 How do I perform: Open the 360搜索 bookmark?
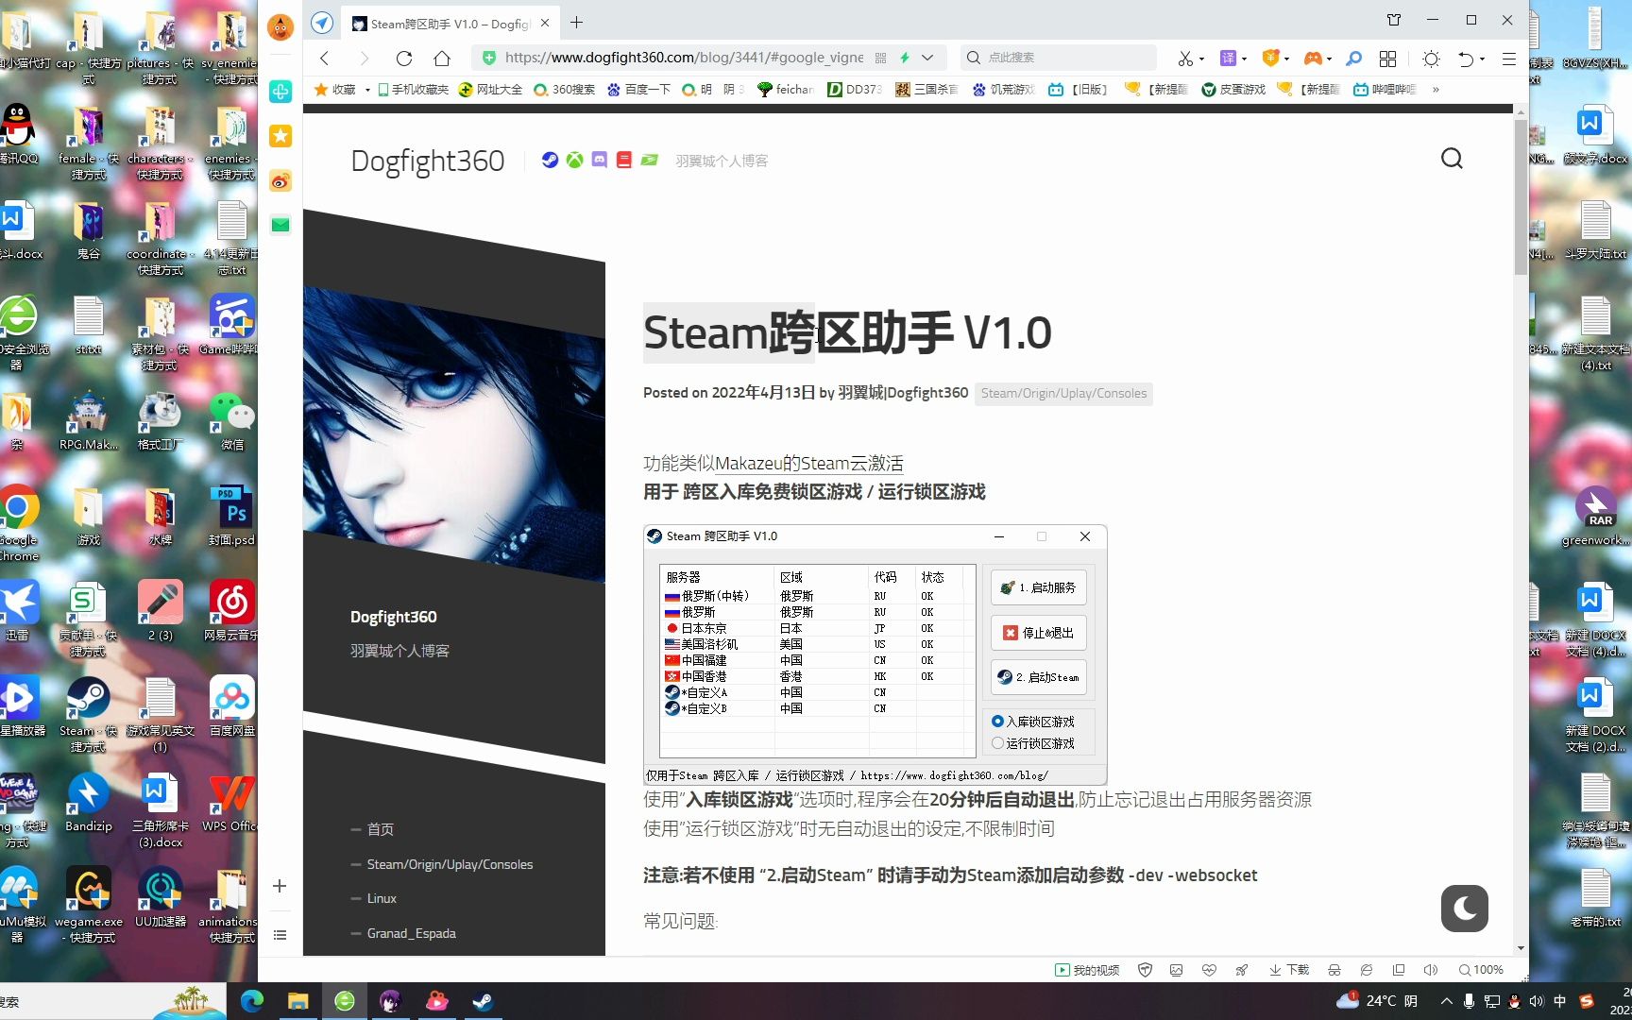coord(564,90)
